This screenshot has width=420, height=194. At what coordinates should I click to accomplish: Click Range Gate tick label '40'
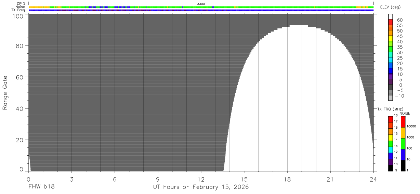[20, 108]
